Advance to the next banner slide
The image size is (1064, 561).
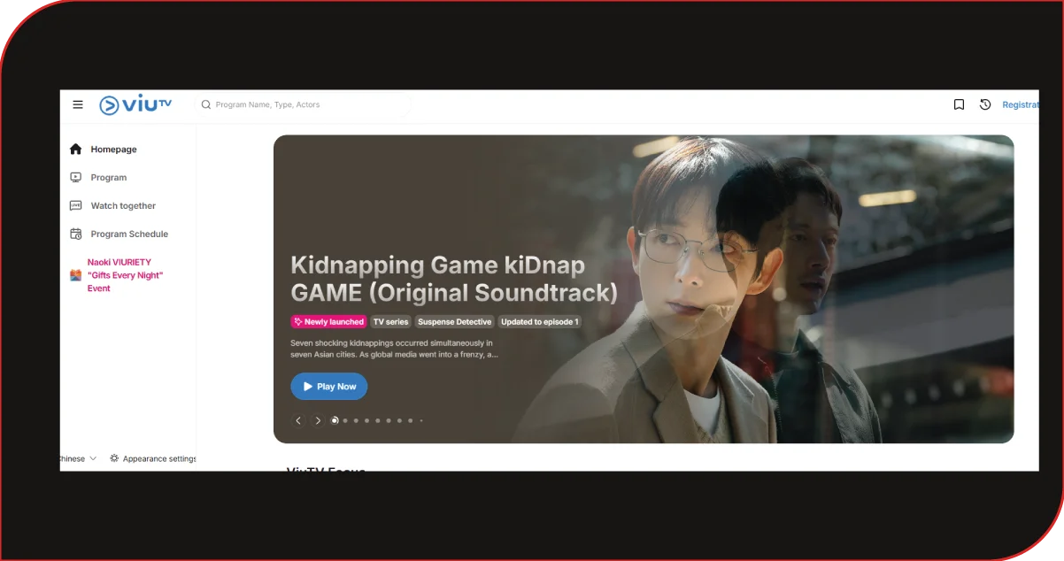tap(318, 420)
